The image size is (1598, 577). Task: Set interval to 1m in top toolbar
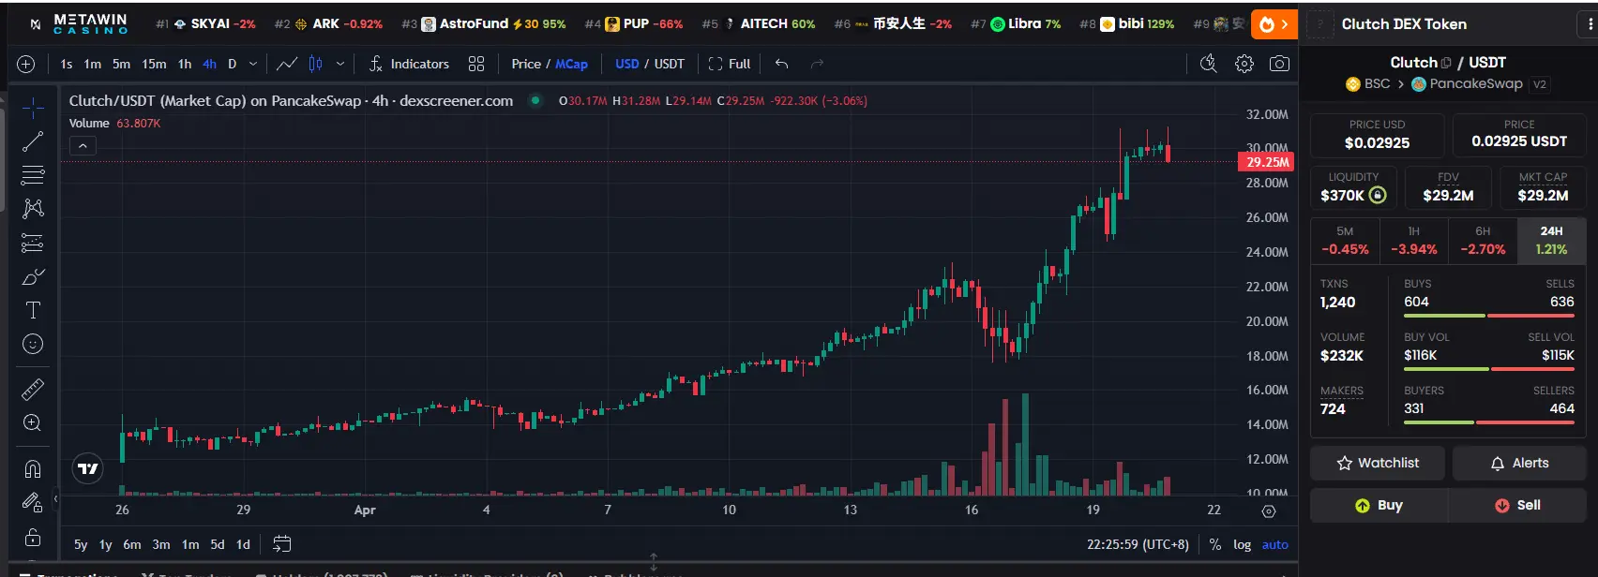[92, 64]
